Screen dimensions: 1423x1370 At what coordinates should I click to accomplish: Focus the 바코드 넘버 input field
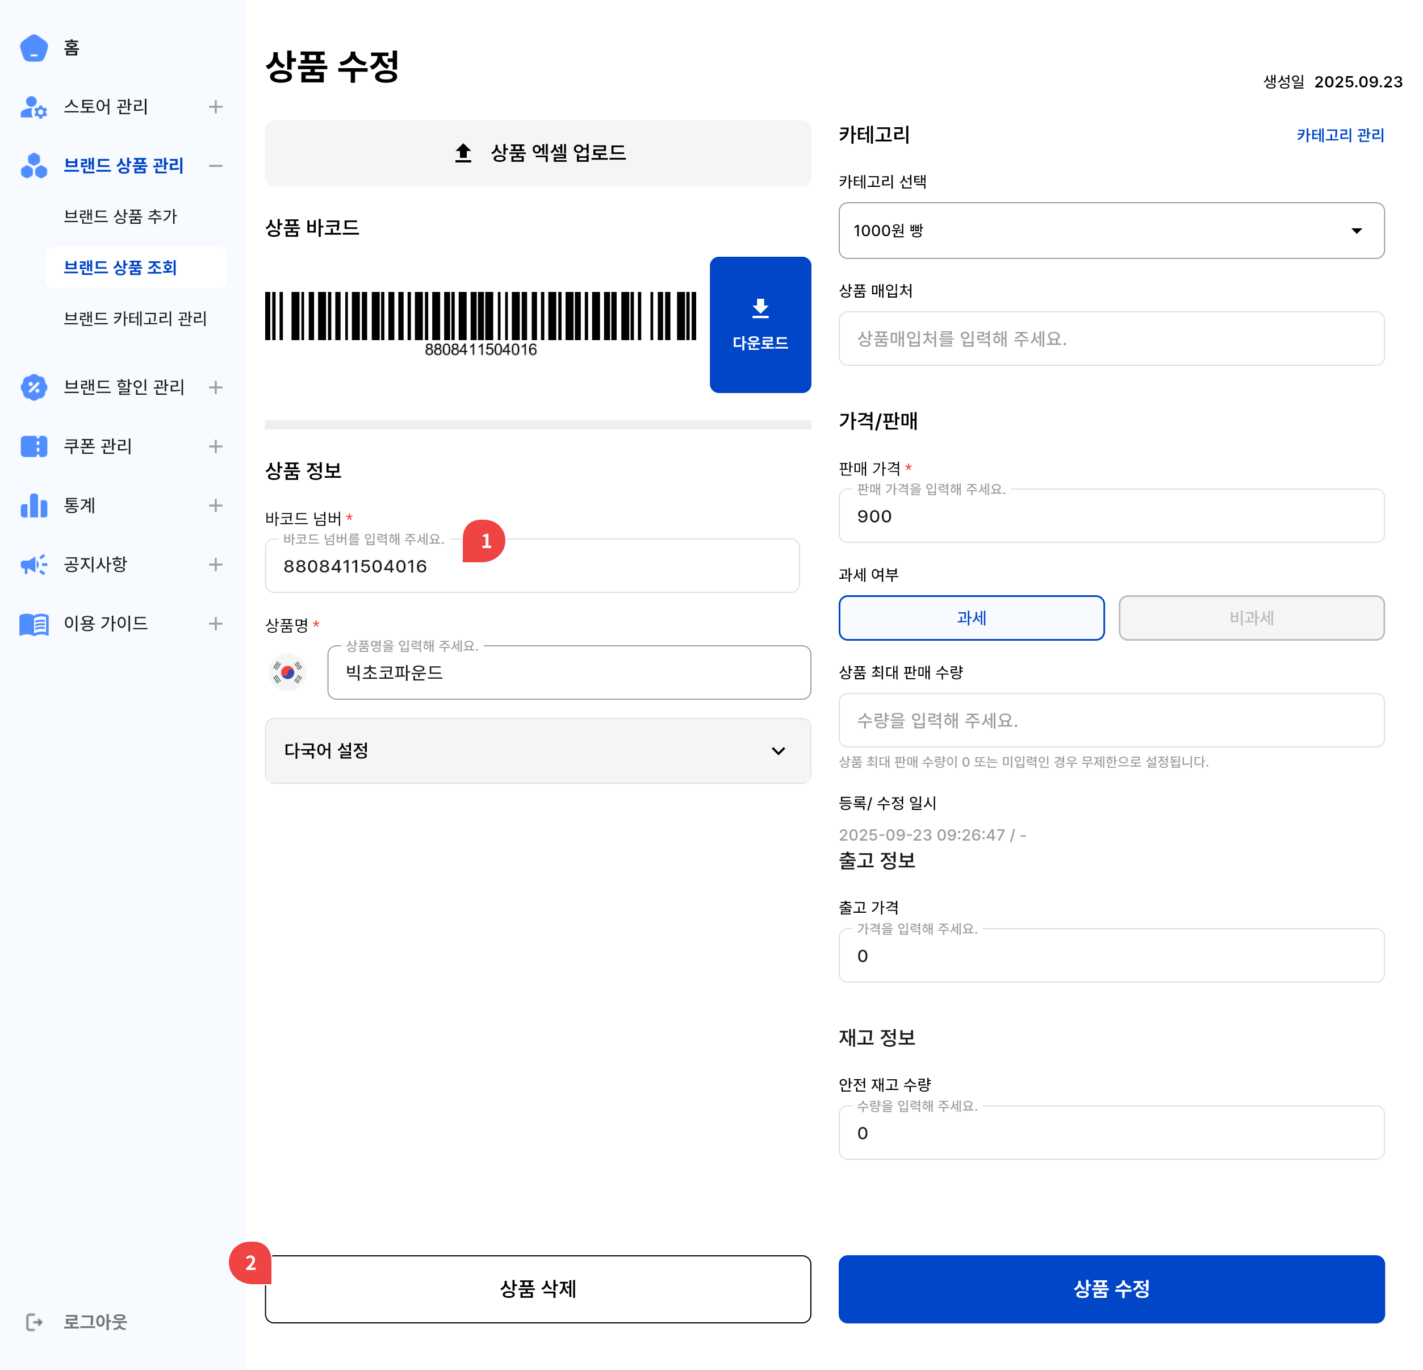point(532,566)
